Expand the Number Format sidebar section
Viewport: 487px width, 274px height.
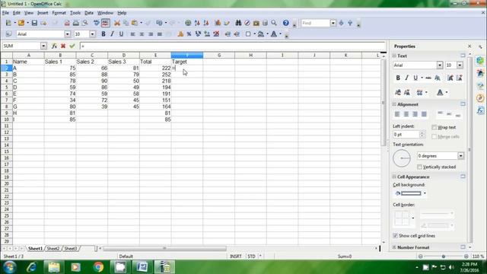pos(394,247)
